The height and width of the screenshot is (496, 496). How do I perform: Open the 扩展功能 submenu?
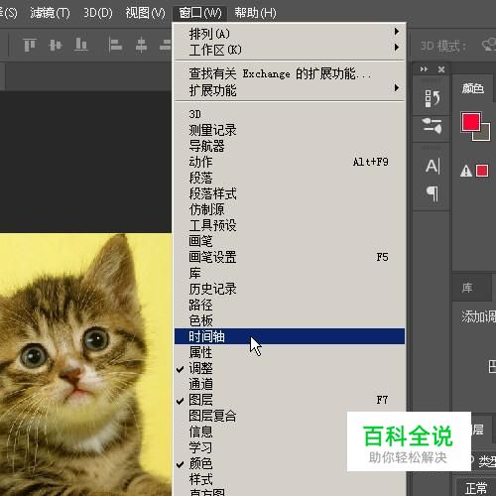[x=290, y=90]
